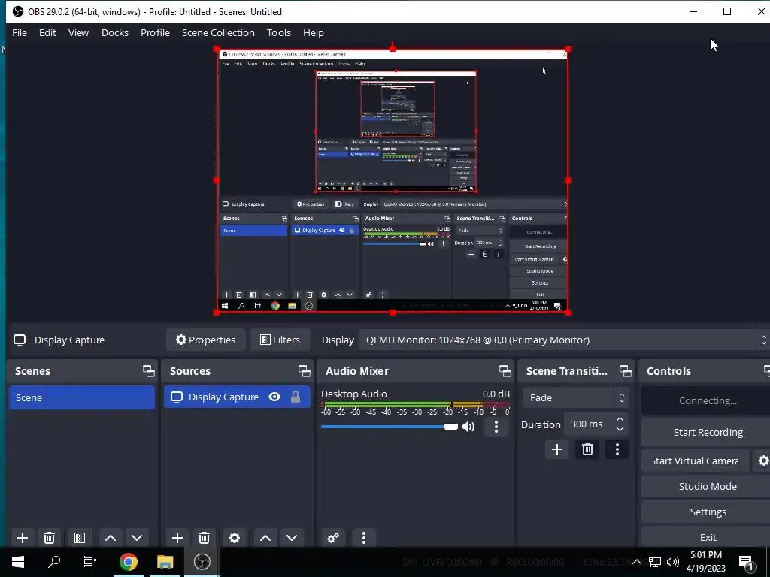The height and width of the screenshot is (577, 770).
Task: Open the Docks menu
Action: 115,32
